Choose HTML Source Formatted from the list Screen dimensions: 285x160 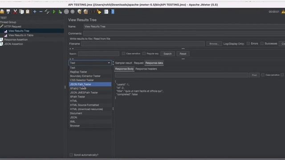pyautogui.click(x=90, y=105)
